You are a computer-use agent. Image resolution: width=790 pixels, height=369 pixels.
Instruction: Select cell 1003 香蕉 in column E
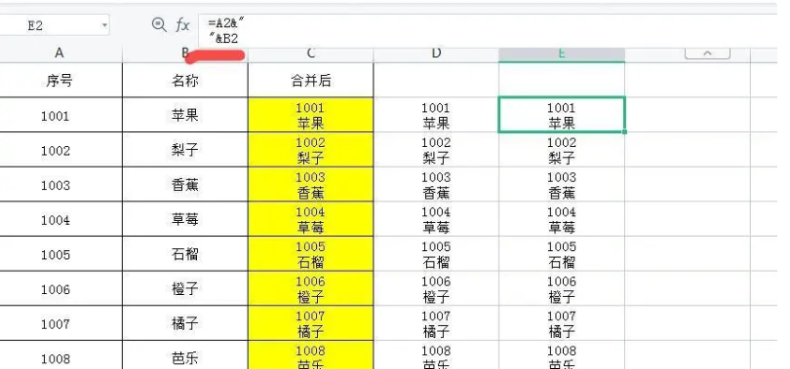pos(562,185)
